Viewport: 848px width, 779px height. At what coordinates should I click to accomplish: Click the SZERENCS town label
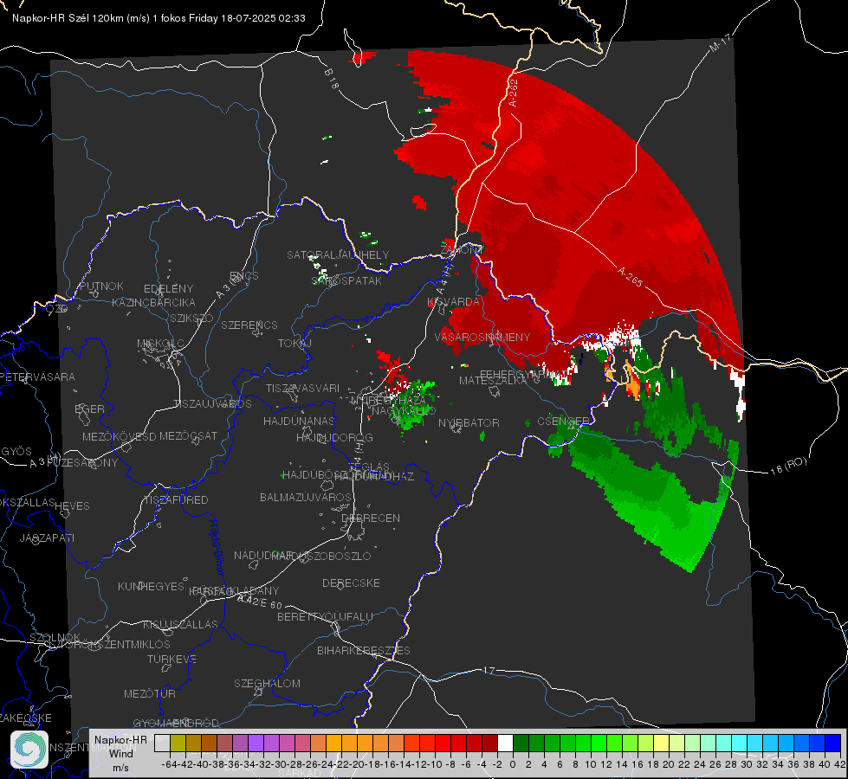[x=249, y=325]
